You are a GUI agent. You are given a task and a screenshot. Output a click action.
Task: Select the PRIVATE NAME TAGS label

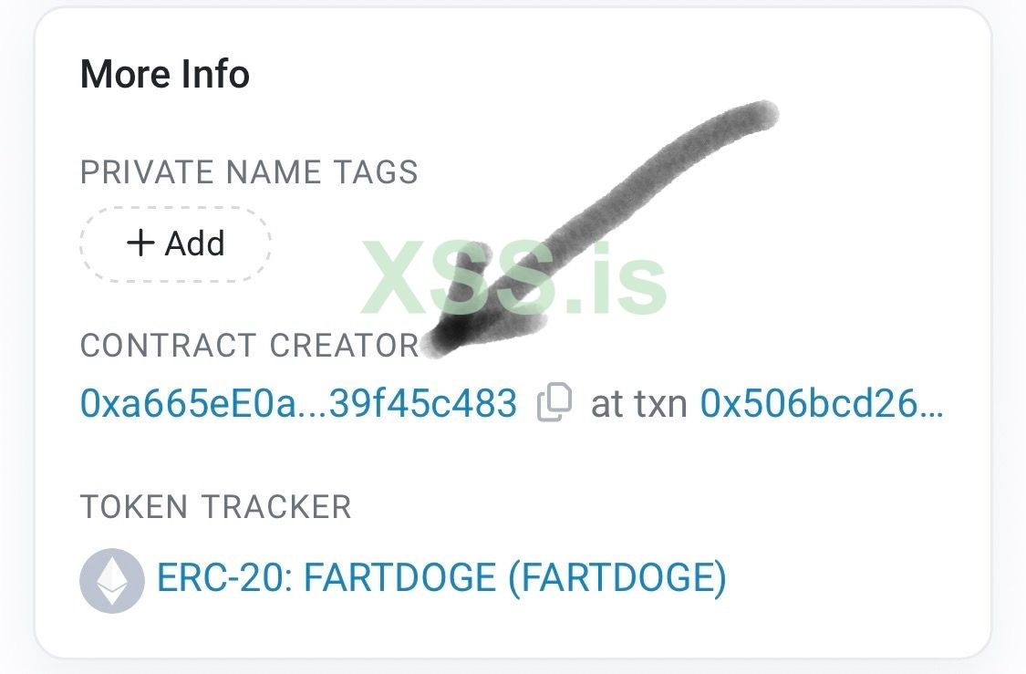pos(249,172)
